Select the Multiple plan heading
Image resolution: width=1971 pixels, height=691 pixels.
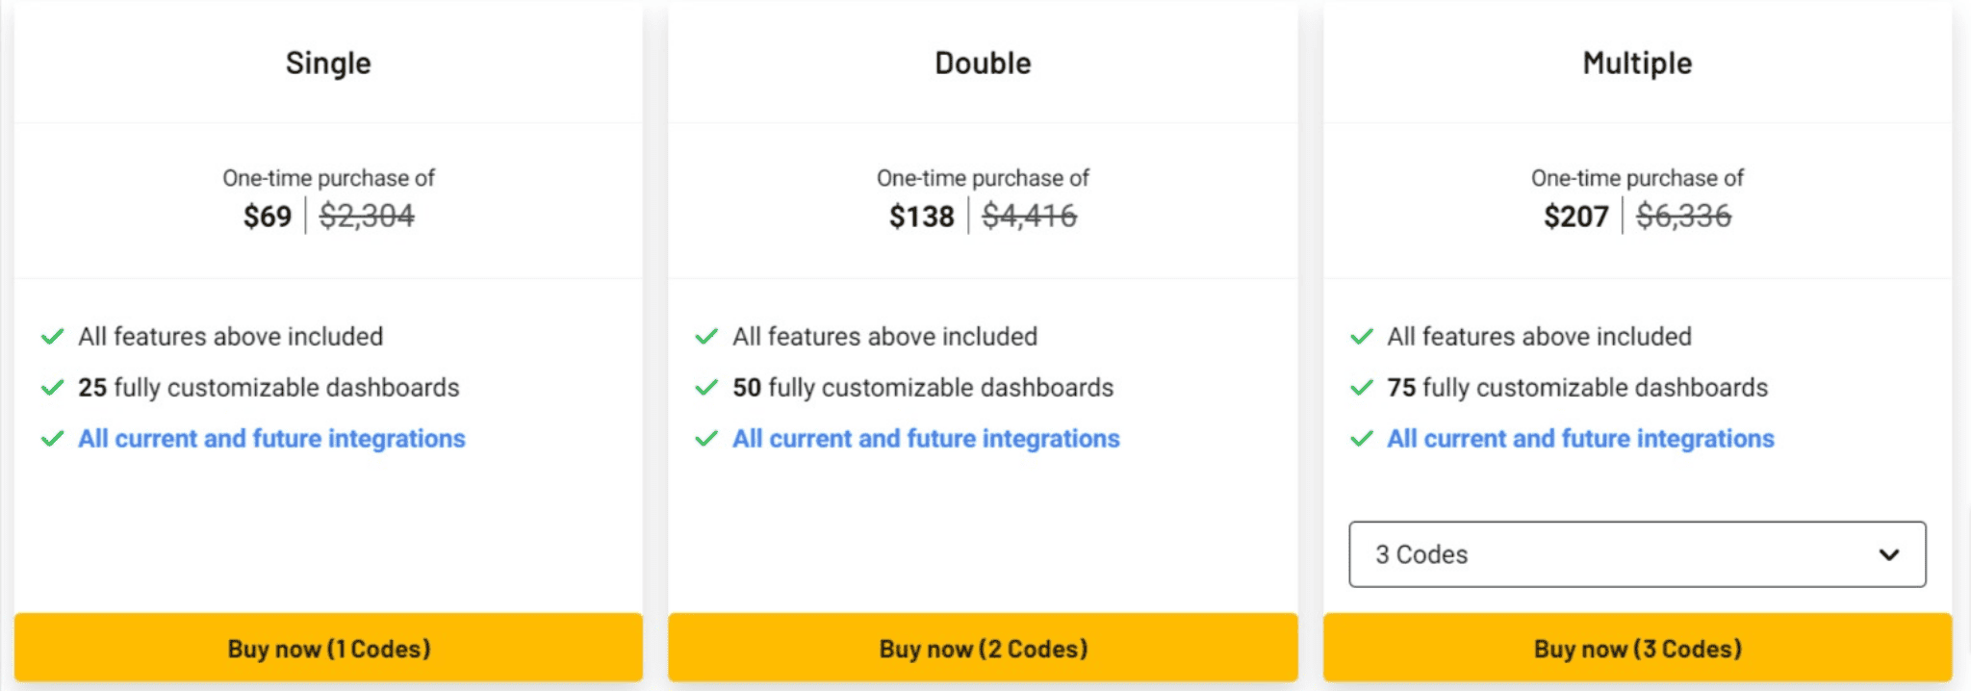coord(1637,64)
